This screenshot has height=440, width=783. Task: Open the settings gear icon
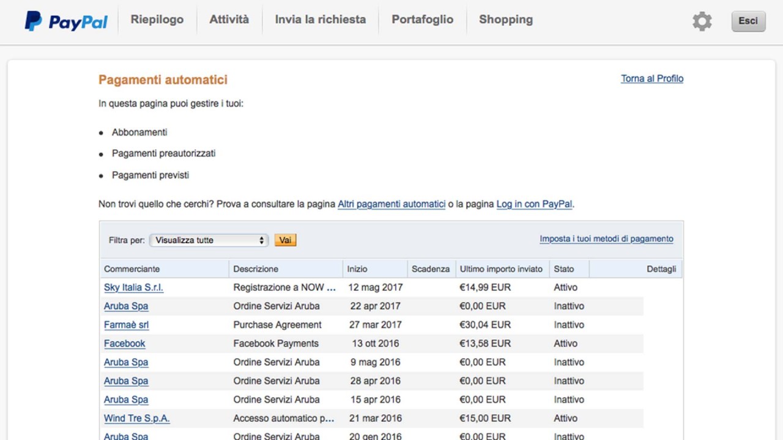[x=702, y=21]
